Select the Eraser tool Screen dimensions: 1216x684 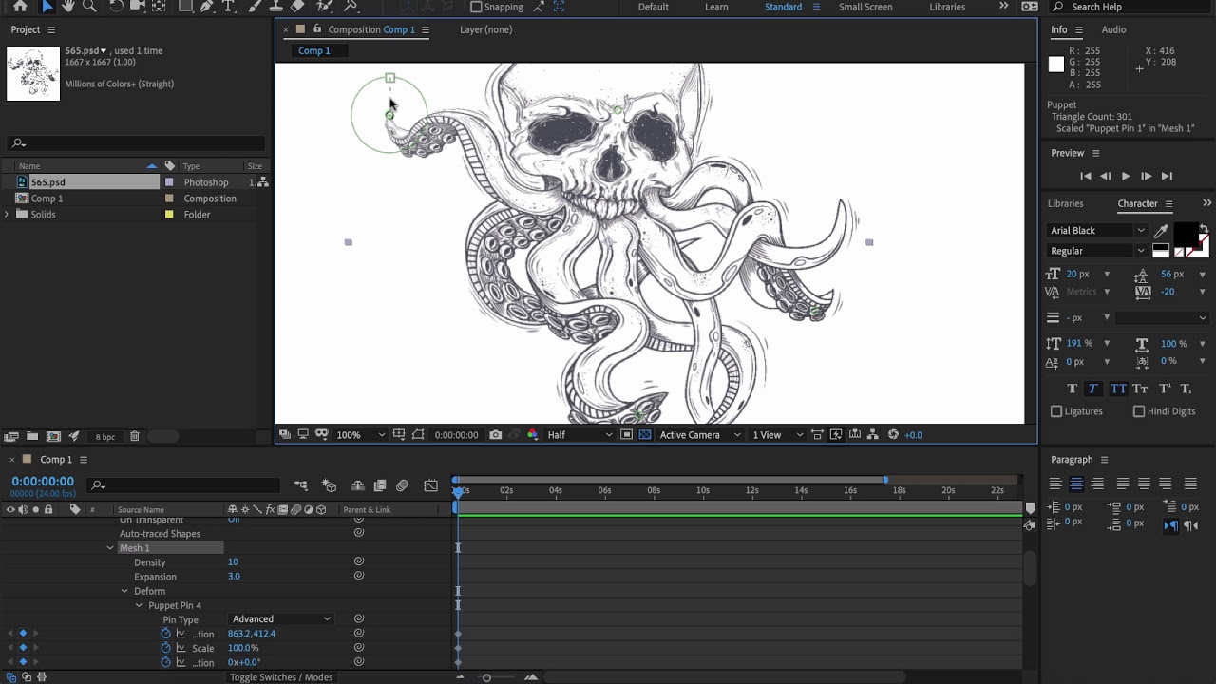297,7
